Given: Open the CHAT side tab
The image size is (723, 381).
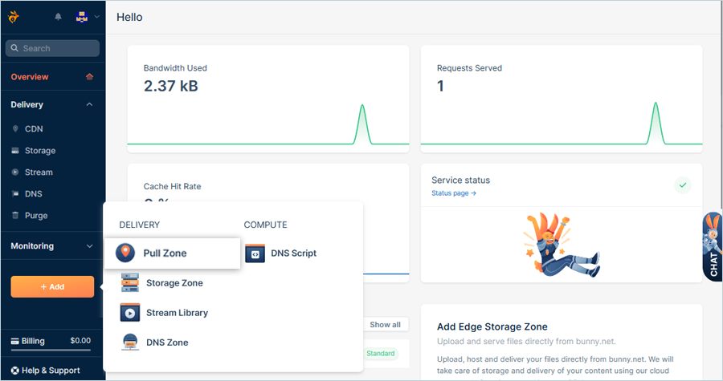Looking at the screenshot, I should (713, 246).
